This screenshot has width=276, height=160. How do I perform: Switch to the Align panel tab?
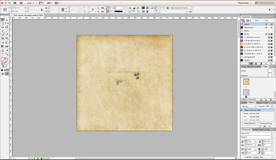coord(244,67)
